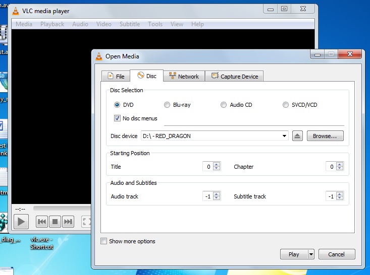Uncheck the No disc menus checkbox
The image size is (370, 275).
[x=117, y=118]
